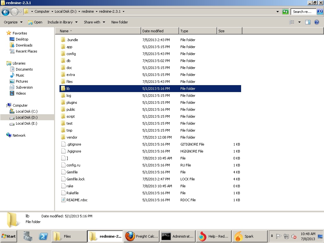Screen dimensions: 324x243
Task: Select the db folder icon
Action: [63, 60]
